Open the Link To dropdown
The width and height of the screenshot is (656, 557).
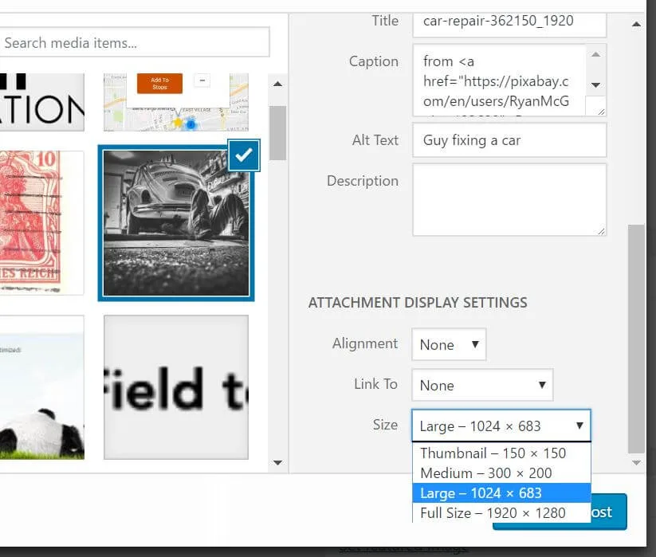coord(481,385)
